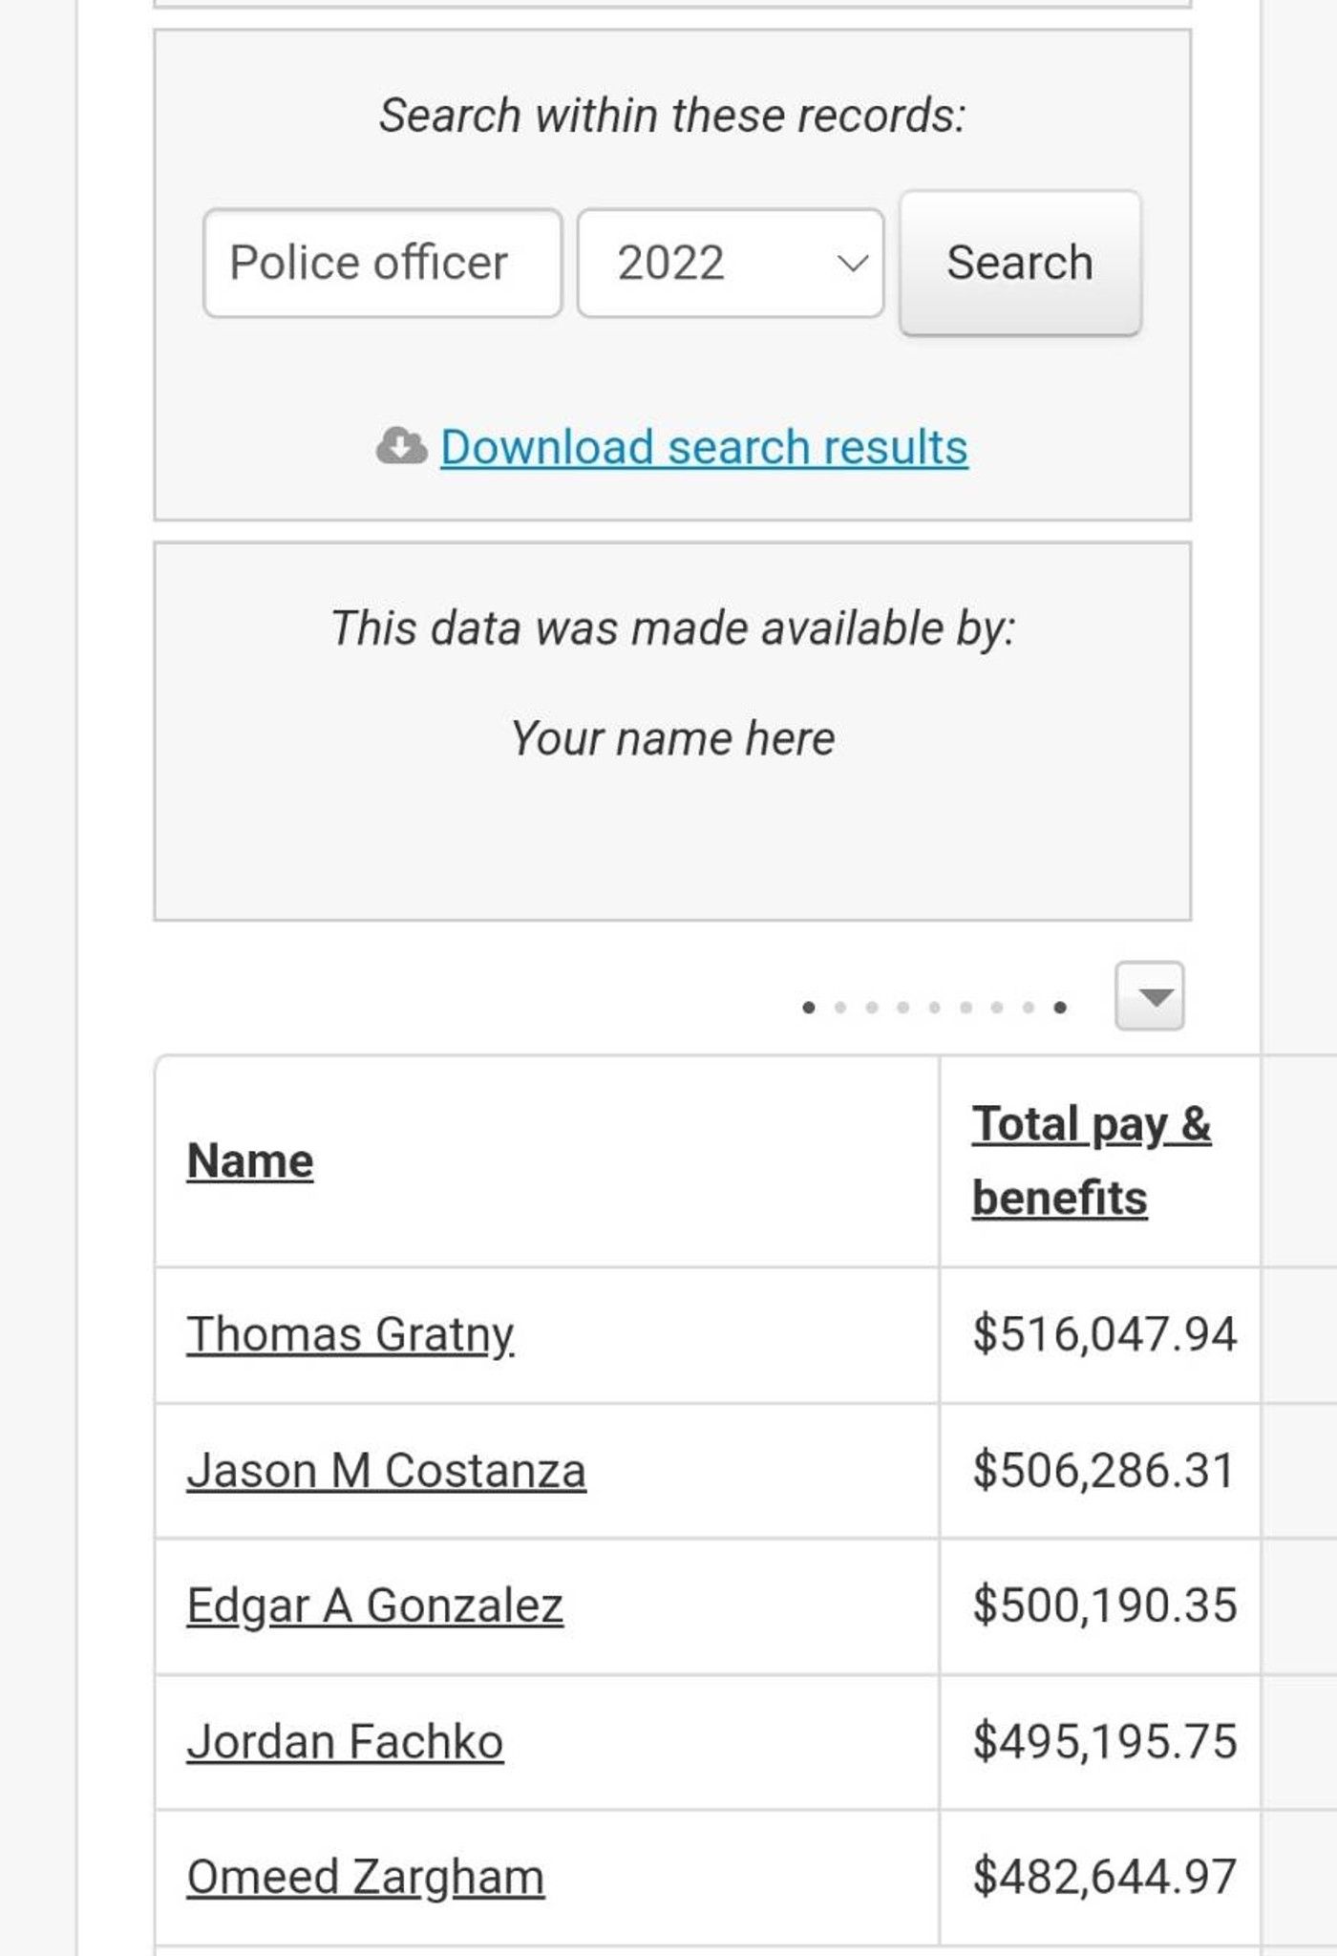
Task: Focus the Police officer search field
Action: pyautogui.click(x=382, y=263)
